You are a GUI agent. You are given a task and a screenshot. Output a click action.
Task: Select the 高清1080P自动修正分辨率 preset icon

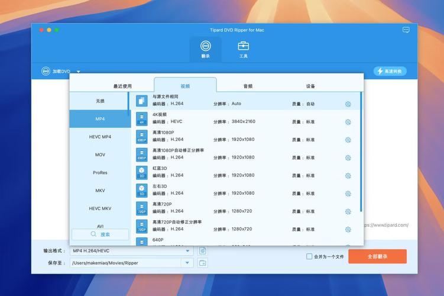point(141,155)
